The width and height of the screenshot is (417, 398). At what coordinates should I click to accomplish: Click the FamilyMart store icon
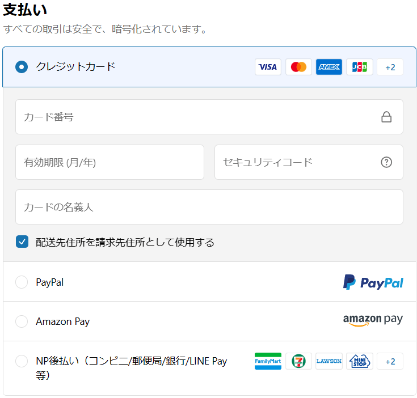coord(268,361)
